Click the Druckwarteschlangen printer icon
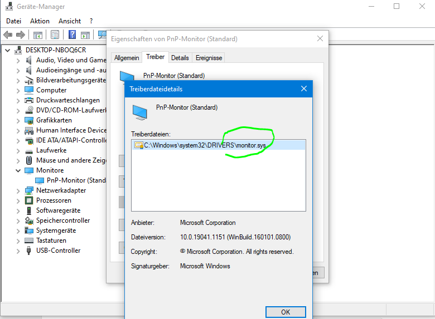Viewport: 435px width, 319px height. (29, 100)
